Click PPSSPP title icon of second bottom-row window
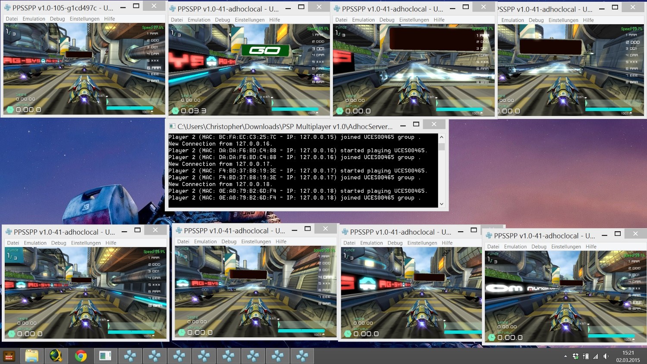Screen dimensions: 647x364 tap(179, 231)
